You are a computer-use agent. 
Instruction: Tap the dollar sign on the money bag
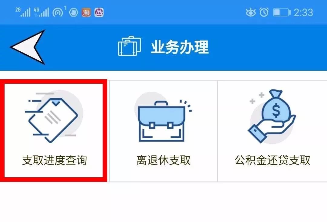[x=276, y=111]
